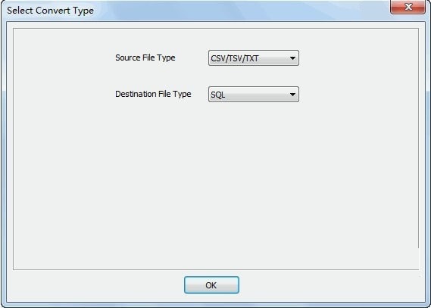This screenshot has width=431, height=308.
Task: Close the Select Convert Type dialog
Action: point(408,7)
